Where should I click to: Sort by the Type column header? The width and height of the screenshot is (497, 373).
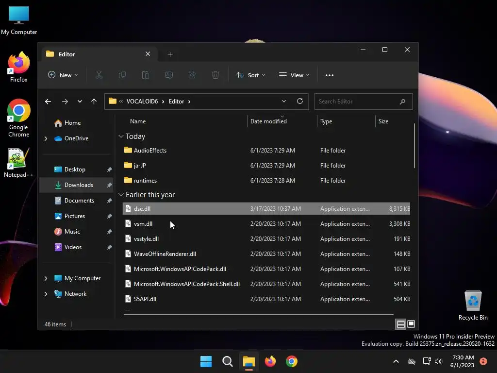tap(346, 121)
